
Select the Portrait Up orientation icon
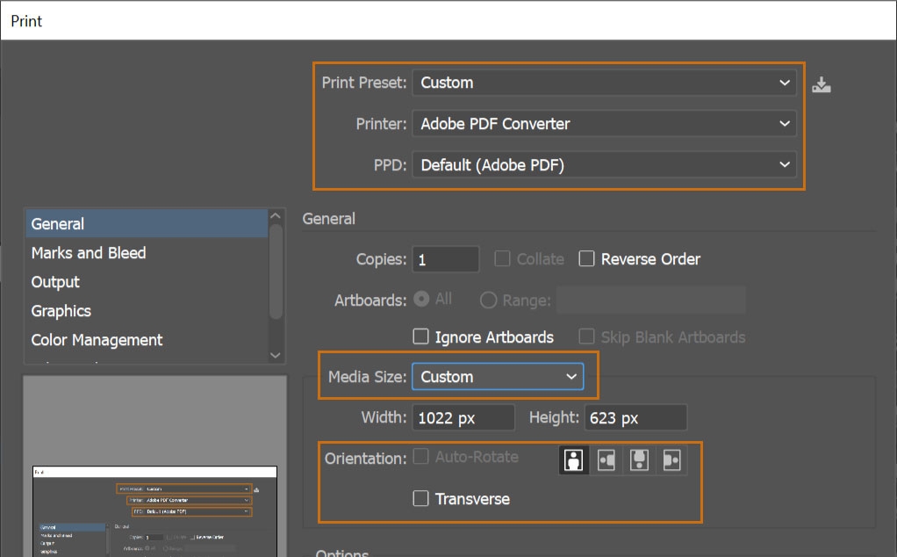pos(574,458)
